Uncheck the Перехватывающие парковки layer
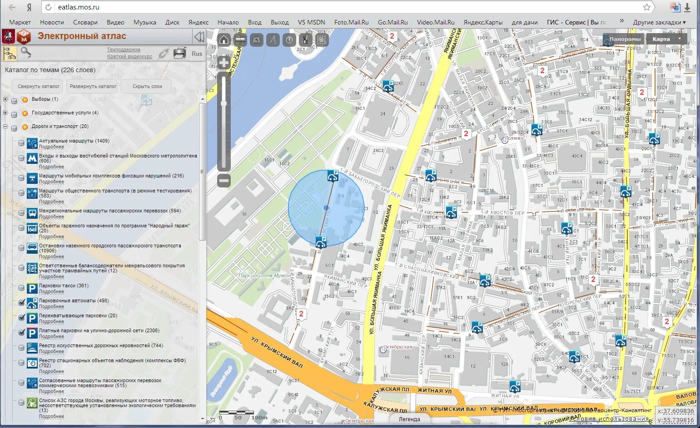700x428 pixels. (x=21, y=317)
